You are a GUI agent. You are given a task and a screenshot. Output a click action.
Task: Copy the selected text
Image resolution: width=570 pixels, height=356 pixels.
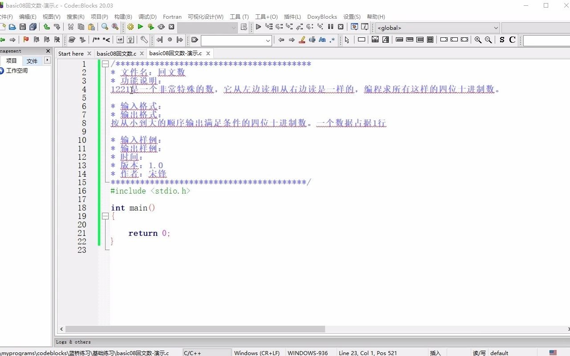pos(81,27)
